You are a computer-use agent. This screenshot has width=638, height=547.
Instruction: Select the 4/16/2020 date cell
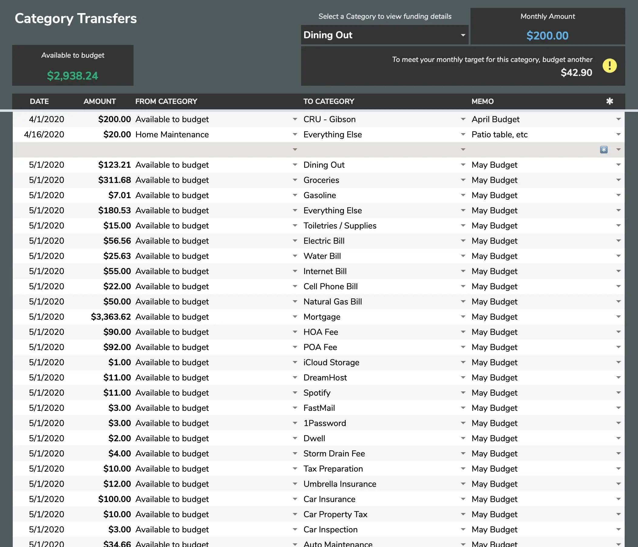(39, 134)
